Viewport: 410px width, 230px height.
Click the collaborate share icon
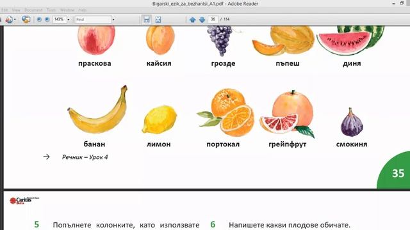26,19
